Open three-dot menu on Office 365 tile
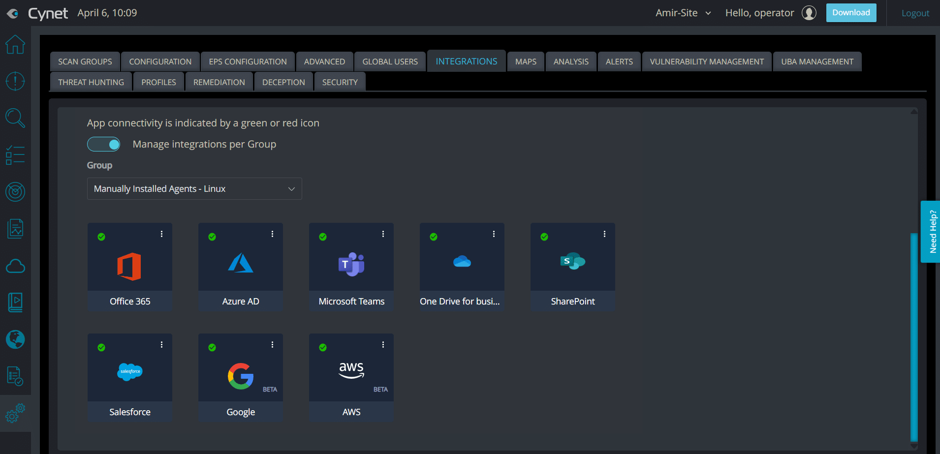Screen dimensions: 940x454 click(x=161, y=234)
